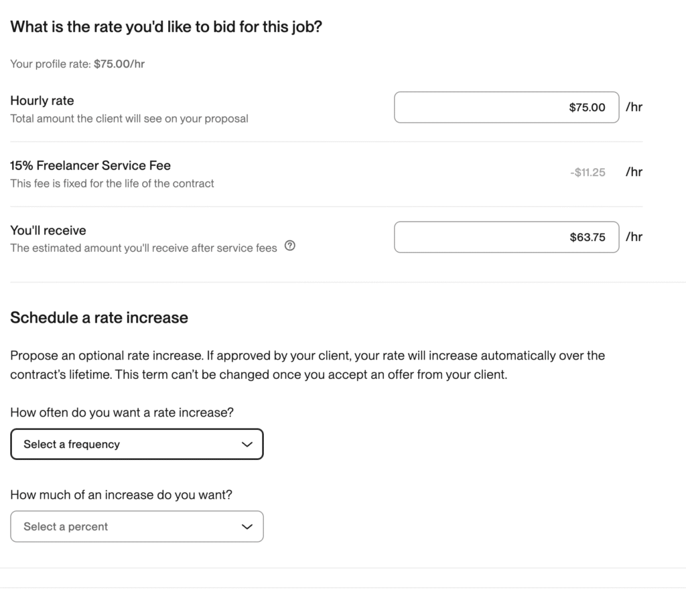Click the "You'll receive" field label
The width and height of the screenshot is (686, 604).
pos(48,230)
